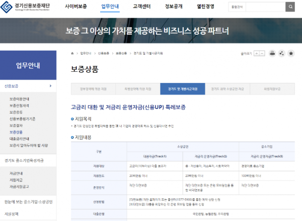Open the 정보공개 top menu

(x=173, y=7)
